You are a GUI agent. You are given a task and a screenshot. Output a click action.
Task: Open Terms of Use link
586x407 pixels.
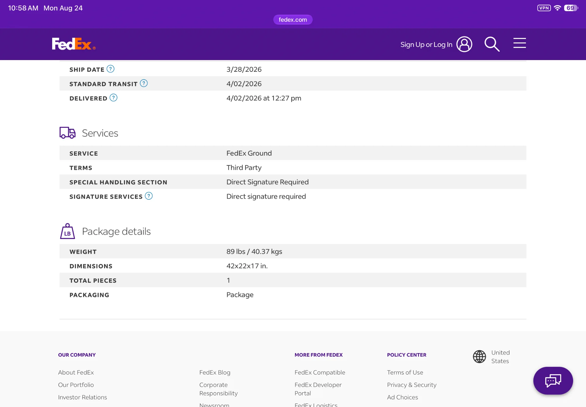click(405, 372)
